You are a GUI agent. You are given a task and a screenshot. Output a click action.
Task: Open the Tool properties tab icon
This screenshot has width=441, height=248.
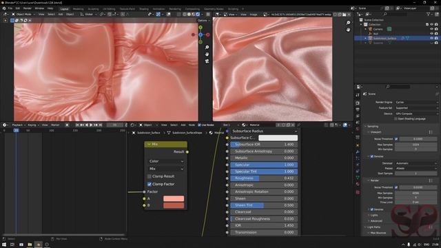pyautogui.click(x=358, y=95)
